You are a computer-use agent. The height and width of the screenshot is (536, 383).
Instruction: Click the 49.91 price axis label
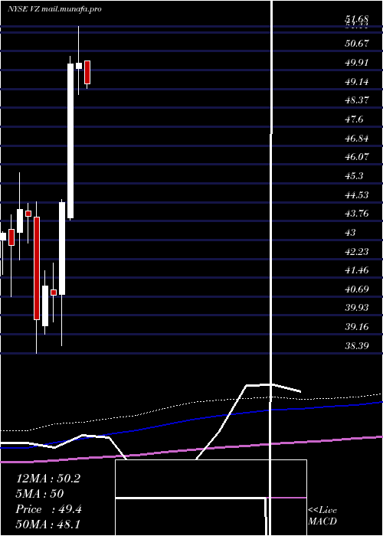(357, 63)
